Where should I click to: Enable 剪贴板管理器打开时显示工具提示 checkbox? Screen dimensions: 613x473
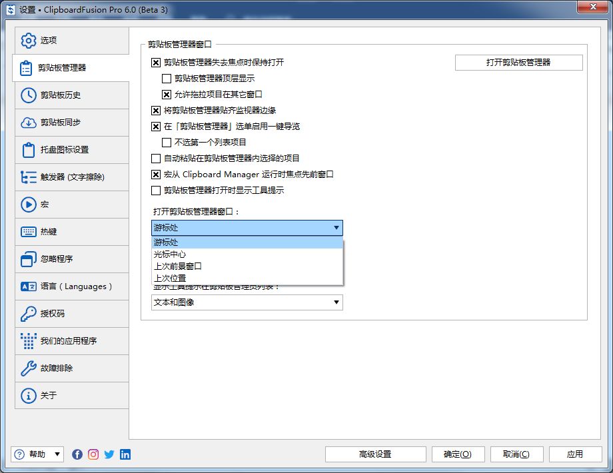(156, 191)
